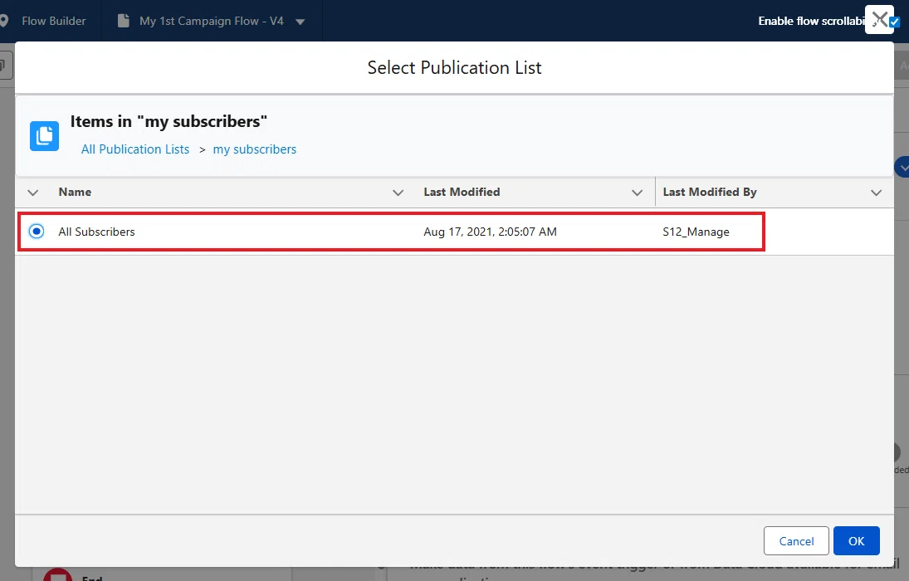Select the All Subscribers radio button

[37, 232]
